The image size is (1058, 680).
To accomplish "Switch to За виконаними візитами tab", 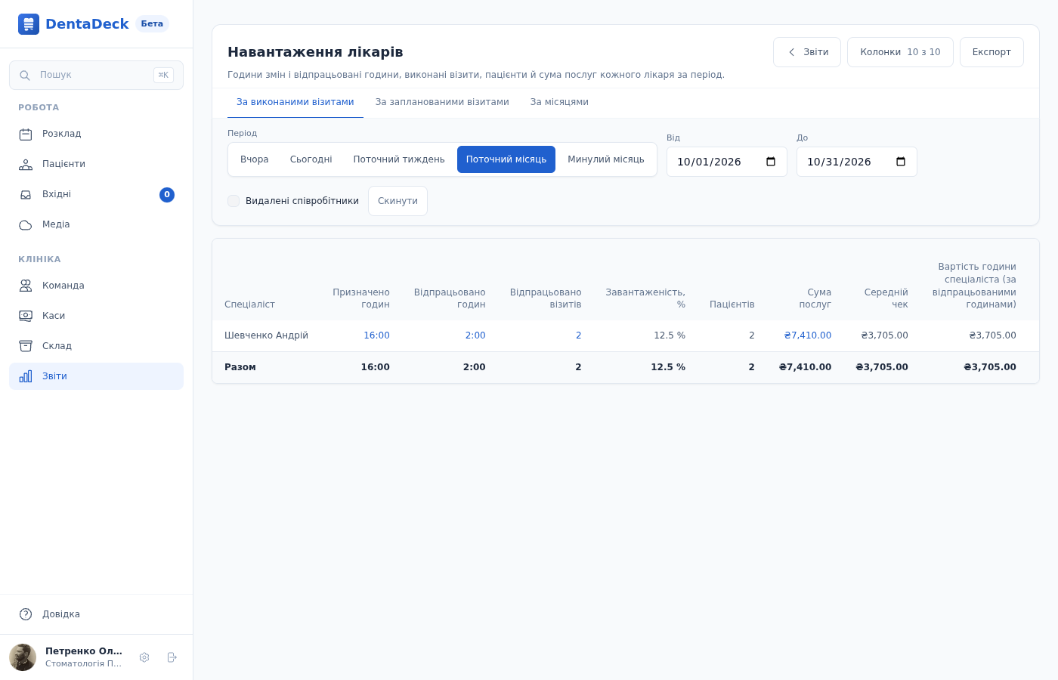I will 295,102.
